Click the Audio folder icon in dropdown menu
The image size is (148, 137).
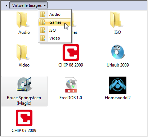(43, 14)
